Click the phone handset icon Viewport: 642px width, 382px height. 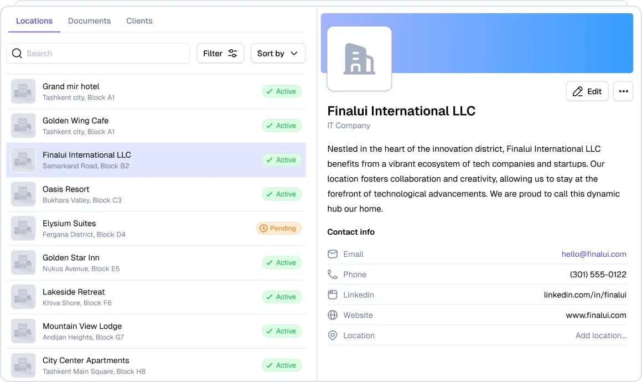tap(333, 275)
